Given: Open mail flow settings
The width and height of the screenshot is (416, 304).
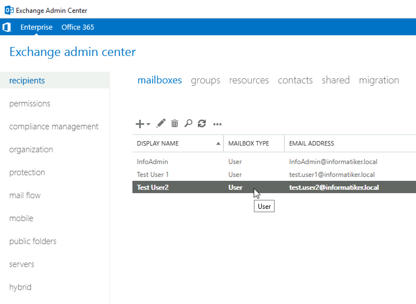Looking at the screenshot, I should [25, 195].
